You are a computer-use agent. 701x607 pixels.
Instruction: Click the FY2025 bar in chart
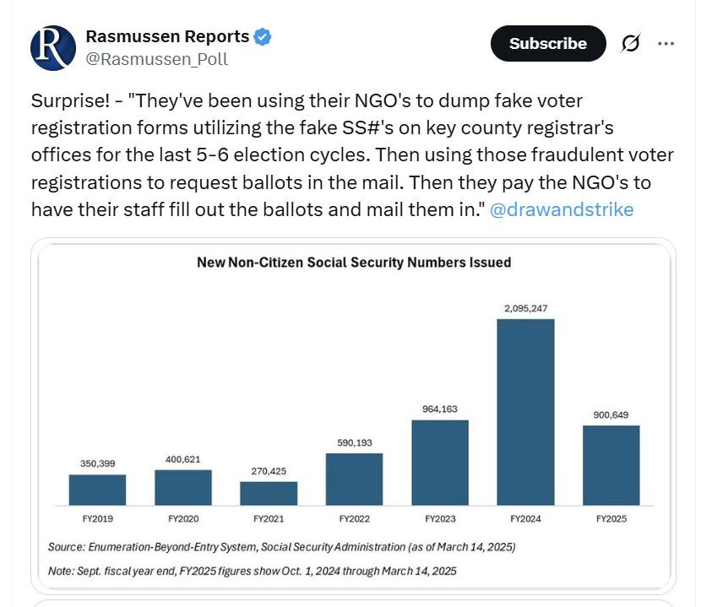click(611, 465)
